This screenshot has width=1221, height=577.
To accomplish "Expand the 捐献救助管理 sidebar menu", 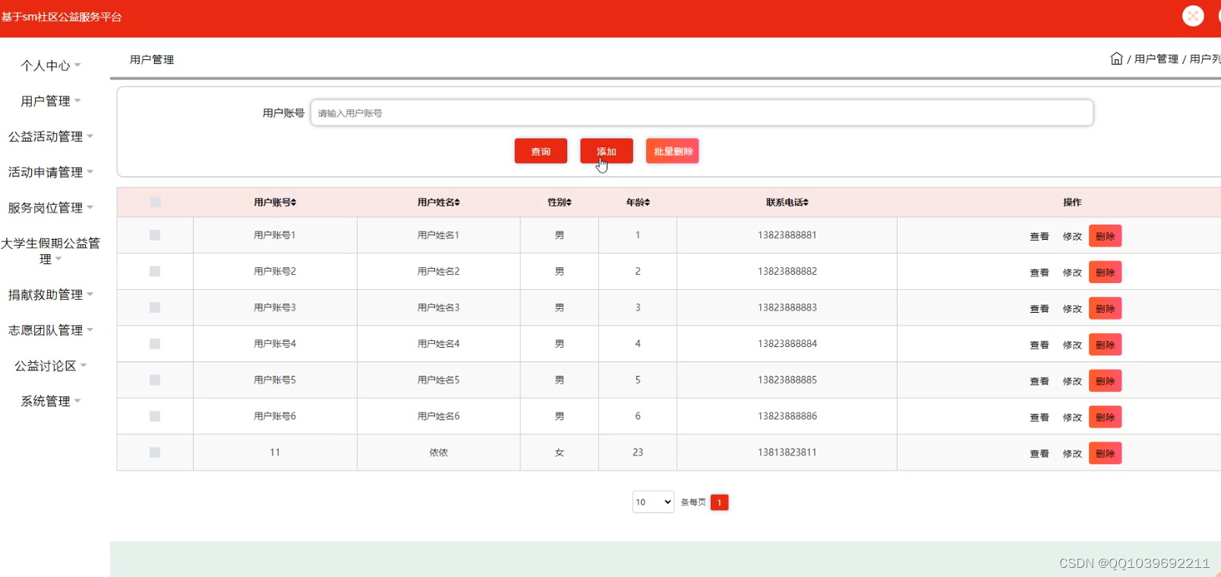I will [x=51, y=295].
